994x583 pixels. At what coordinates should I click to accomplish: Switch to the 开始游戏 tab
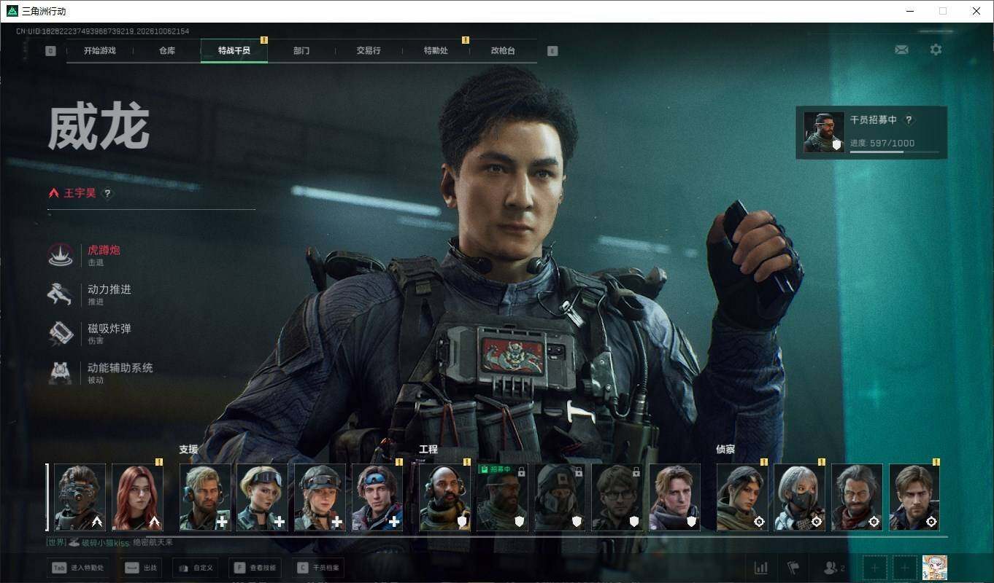[x=100, y=51]
